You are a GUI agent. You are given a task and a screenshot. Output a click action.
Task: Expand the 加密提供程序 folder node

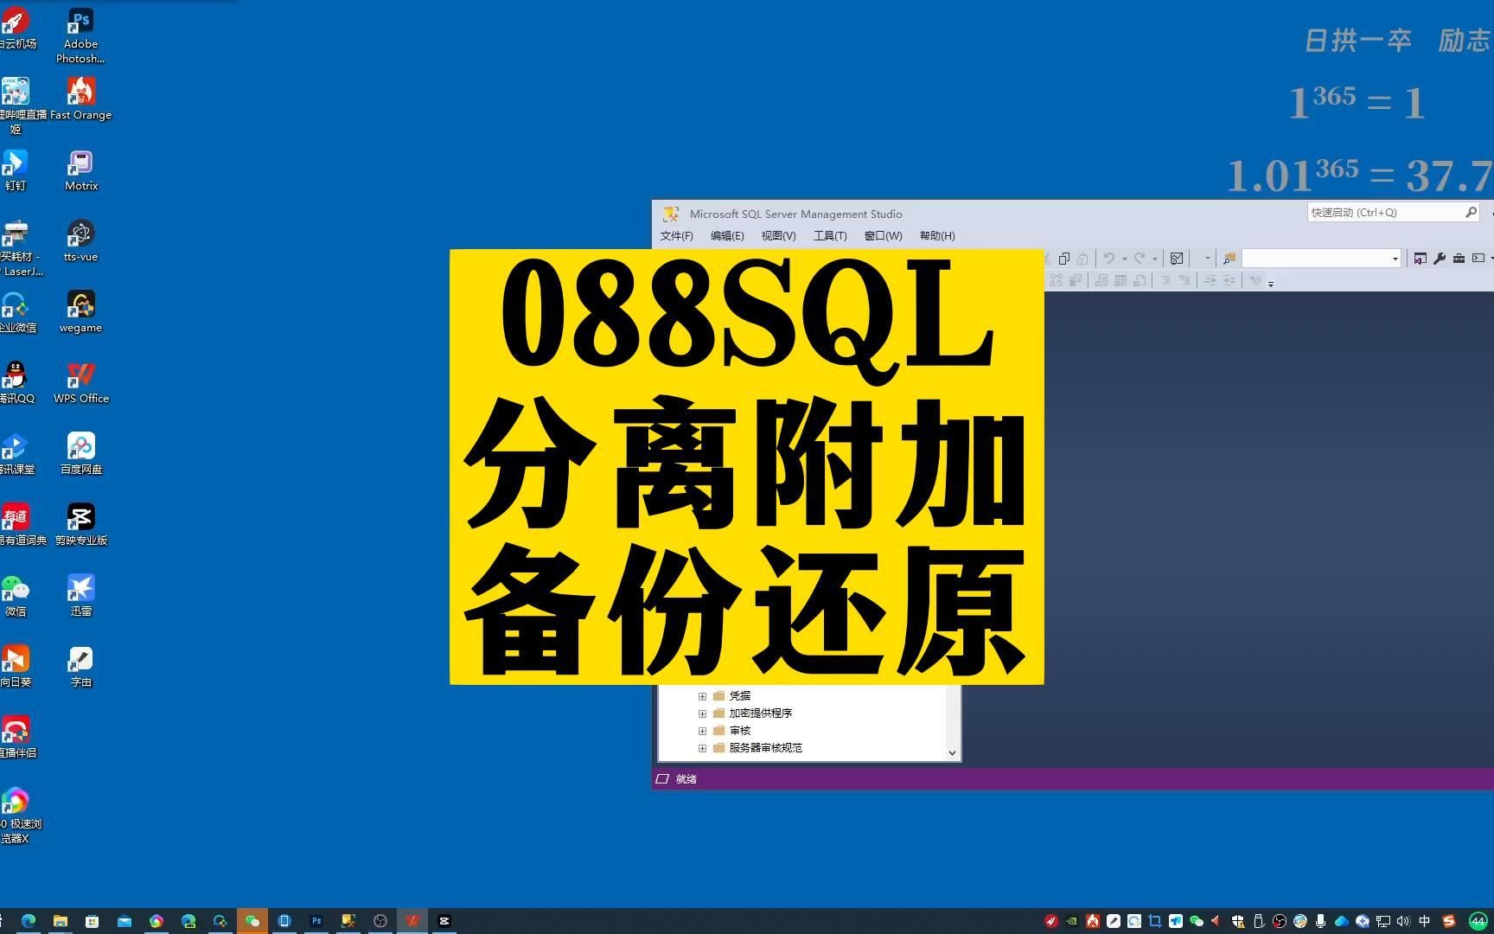click(702, 713)
